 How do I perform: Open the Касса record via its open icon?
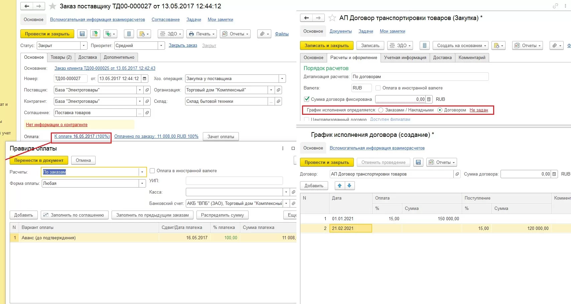(293, 192)
